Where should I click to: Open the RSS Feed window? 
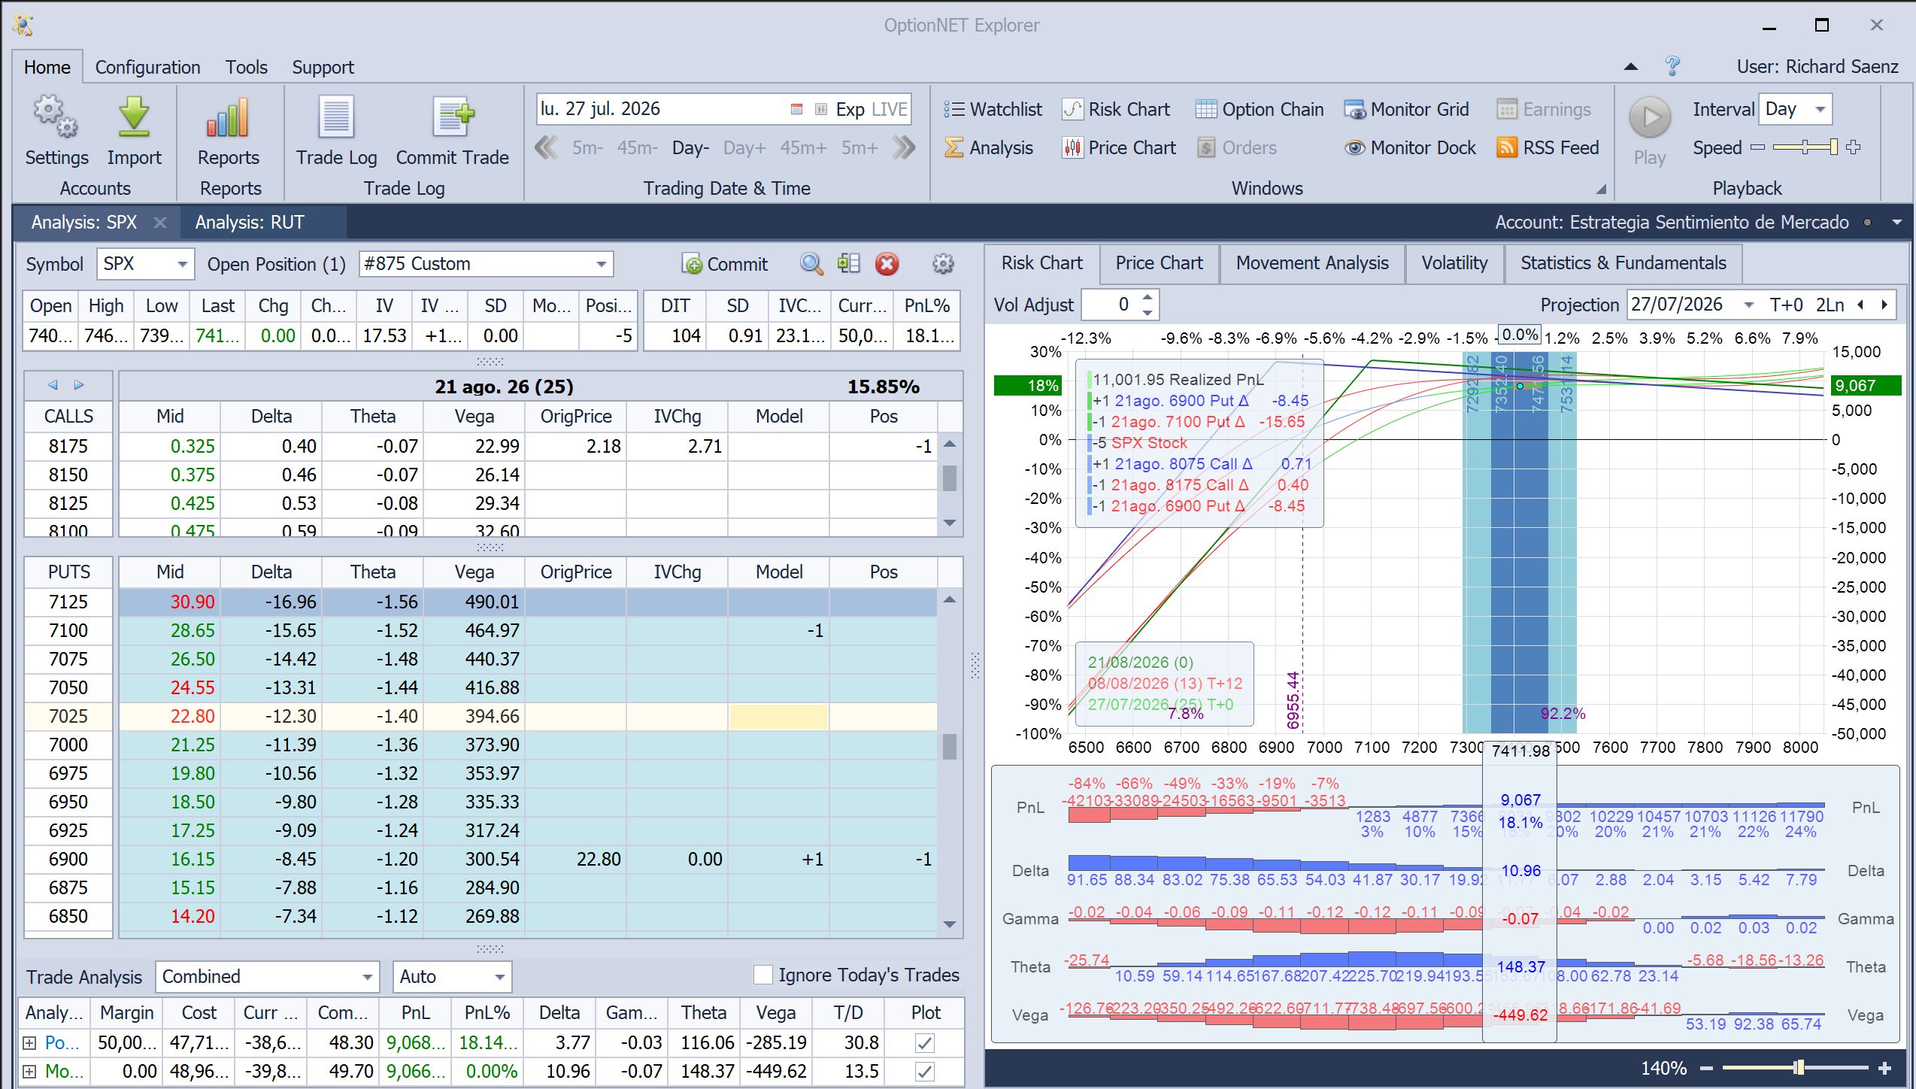point(1548,148)
